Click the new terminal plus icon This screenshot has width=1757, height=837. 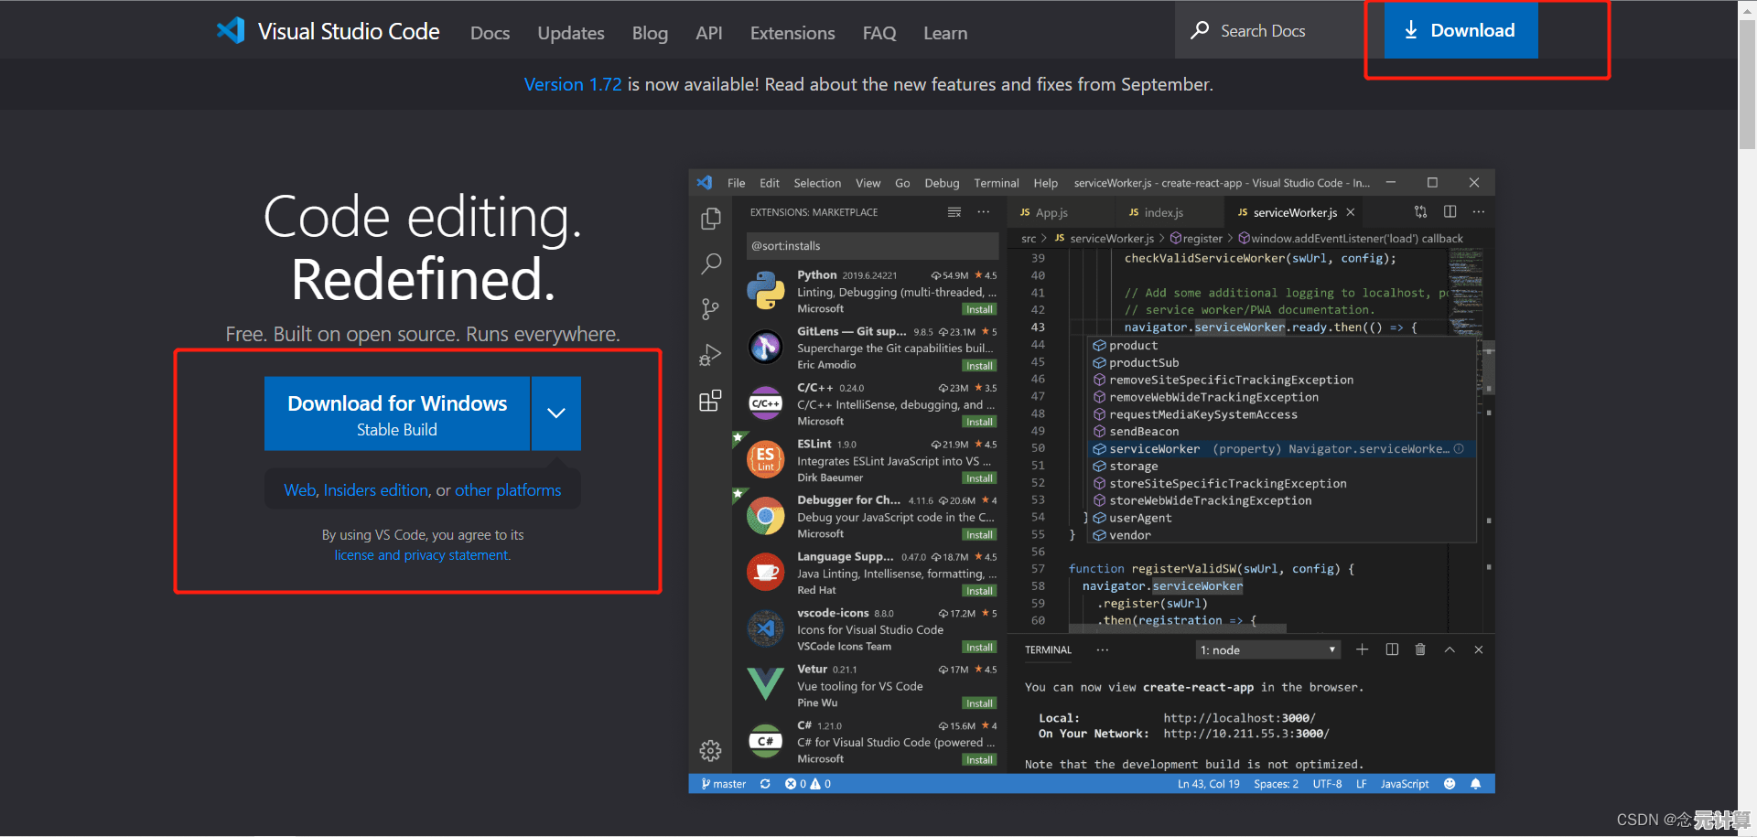point(1362,649)
